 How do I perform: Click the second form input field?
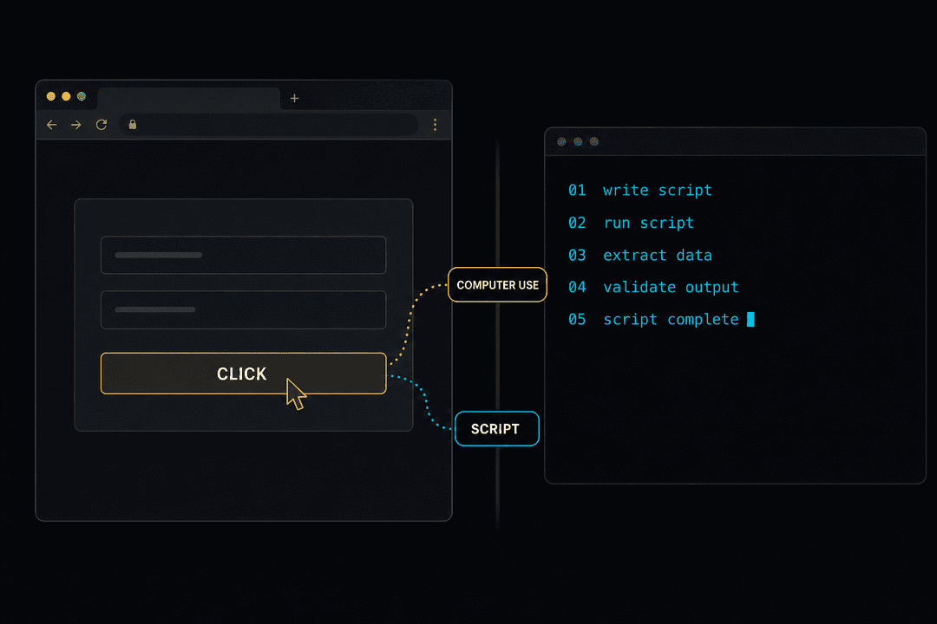click(243, 310)
